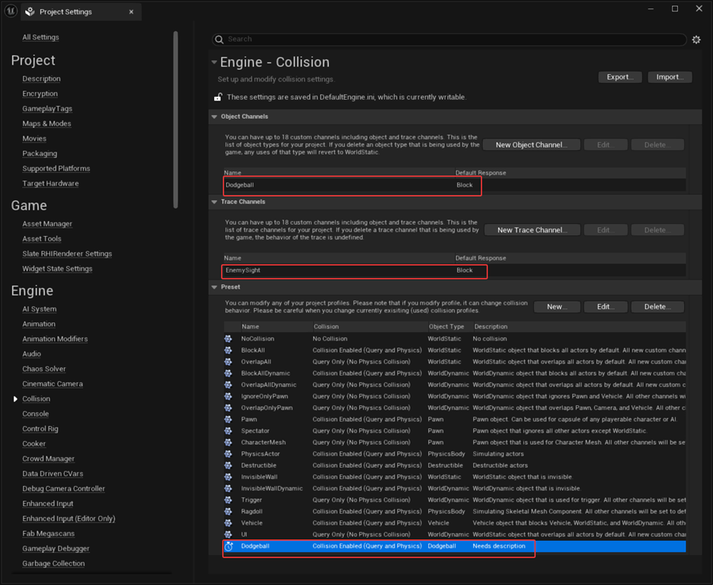Click the lock icon for DefaultEngine.ini
This screenshot has height=585, width=713.
pyautogui.click(x=219, y=97)
